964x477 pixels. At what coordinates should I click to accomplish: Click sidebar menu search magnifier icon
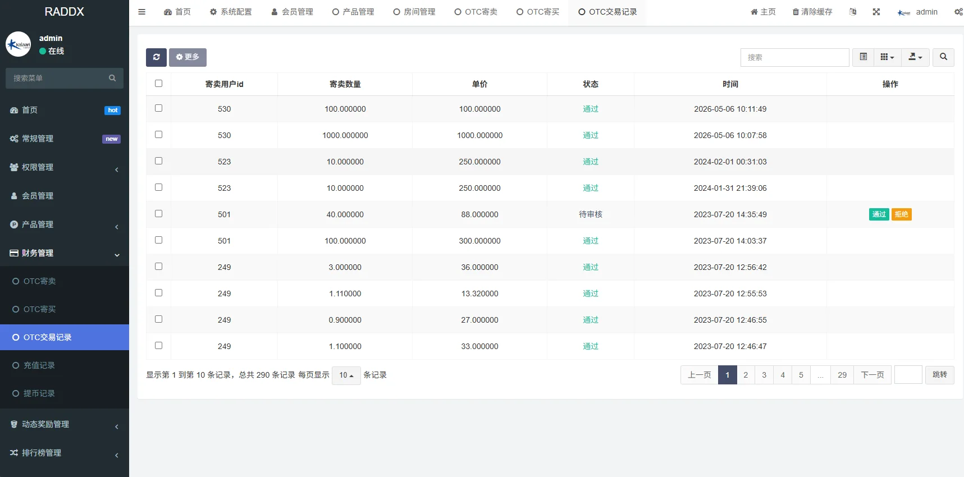[112, 78]
